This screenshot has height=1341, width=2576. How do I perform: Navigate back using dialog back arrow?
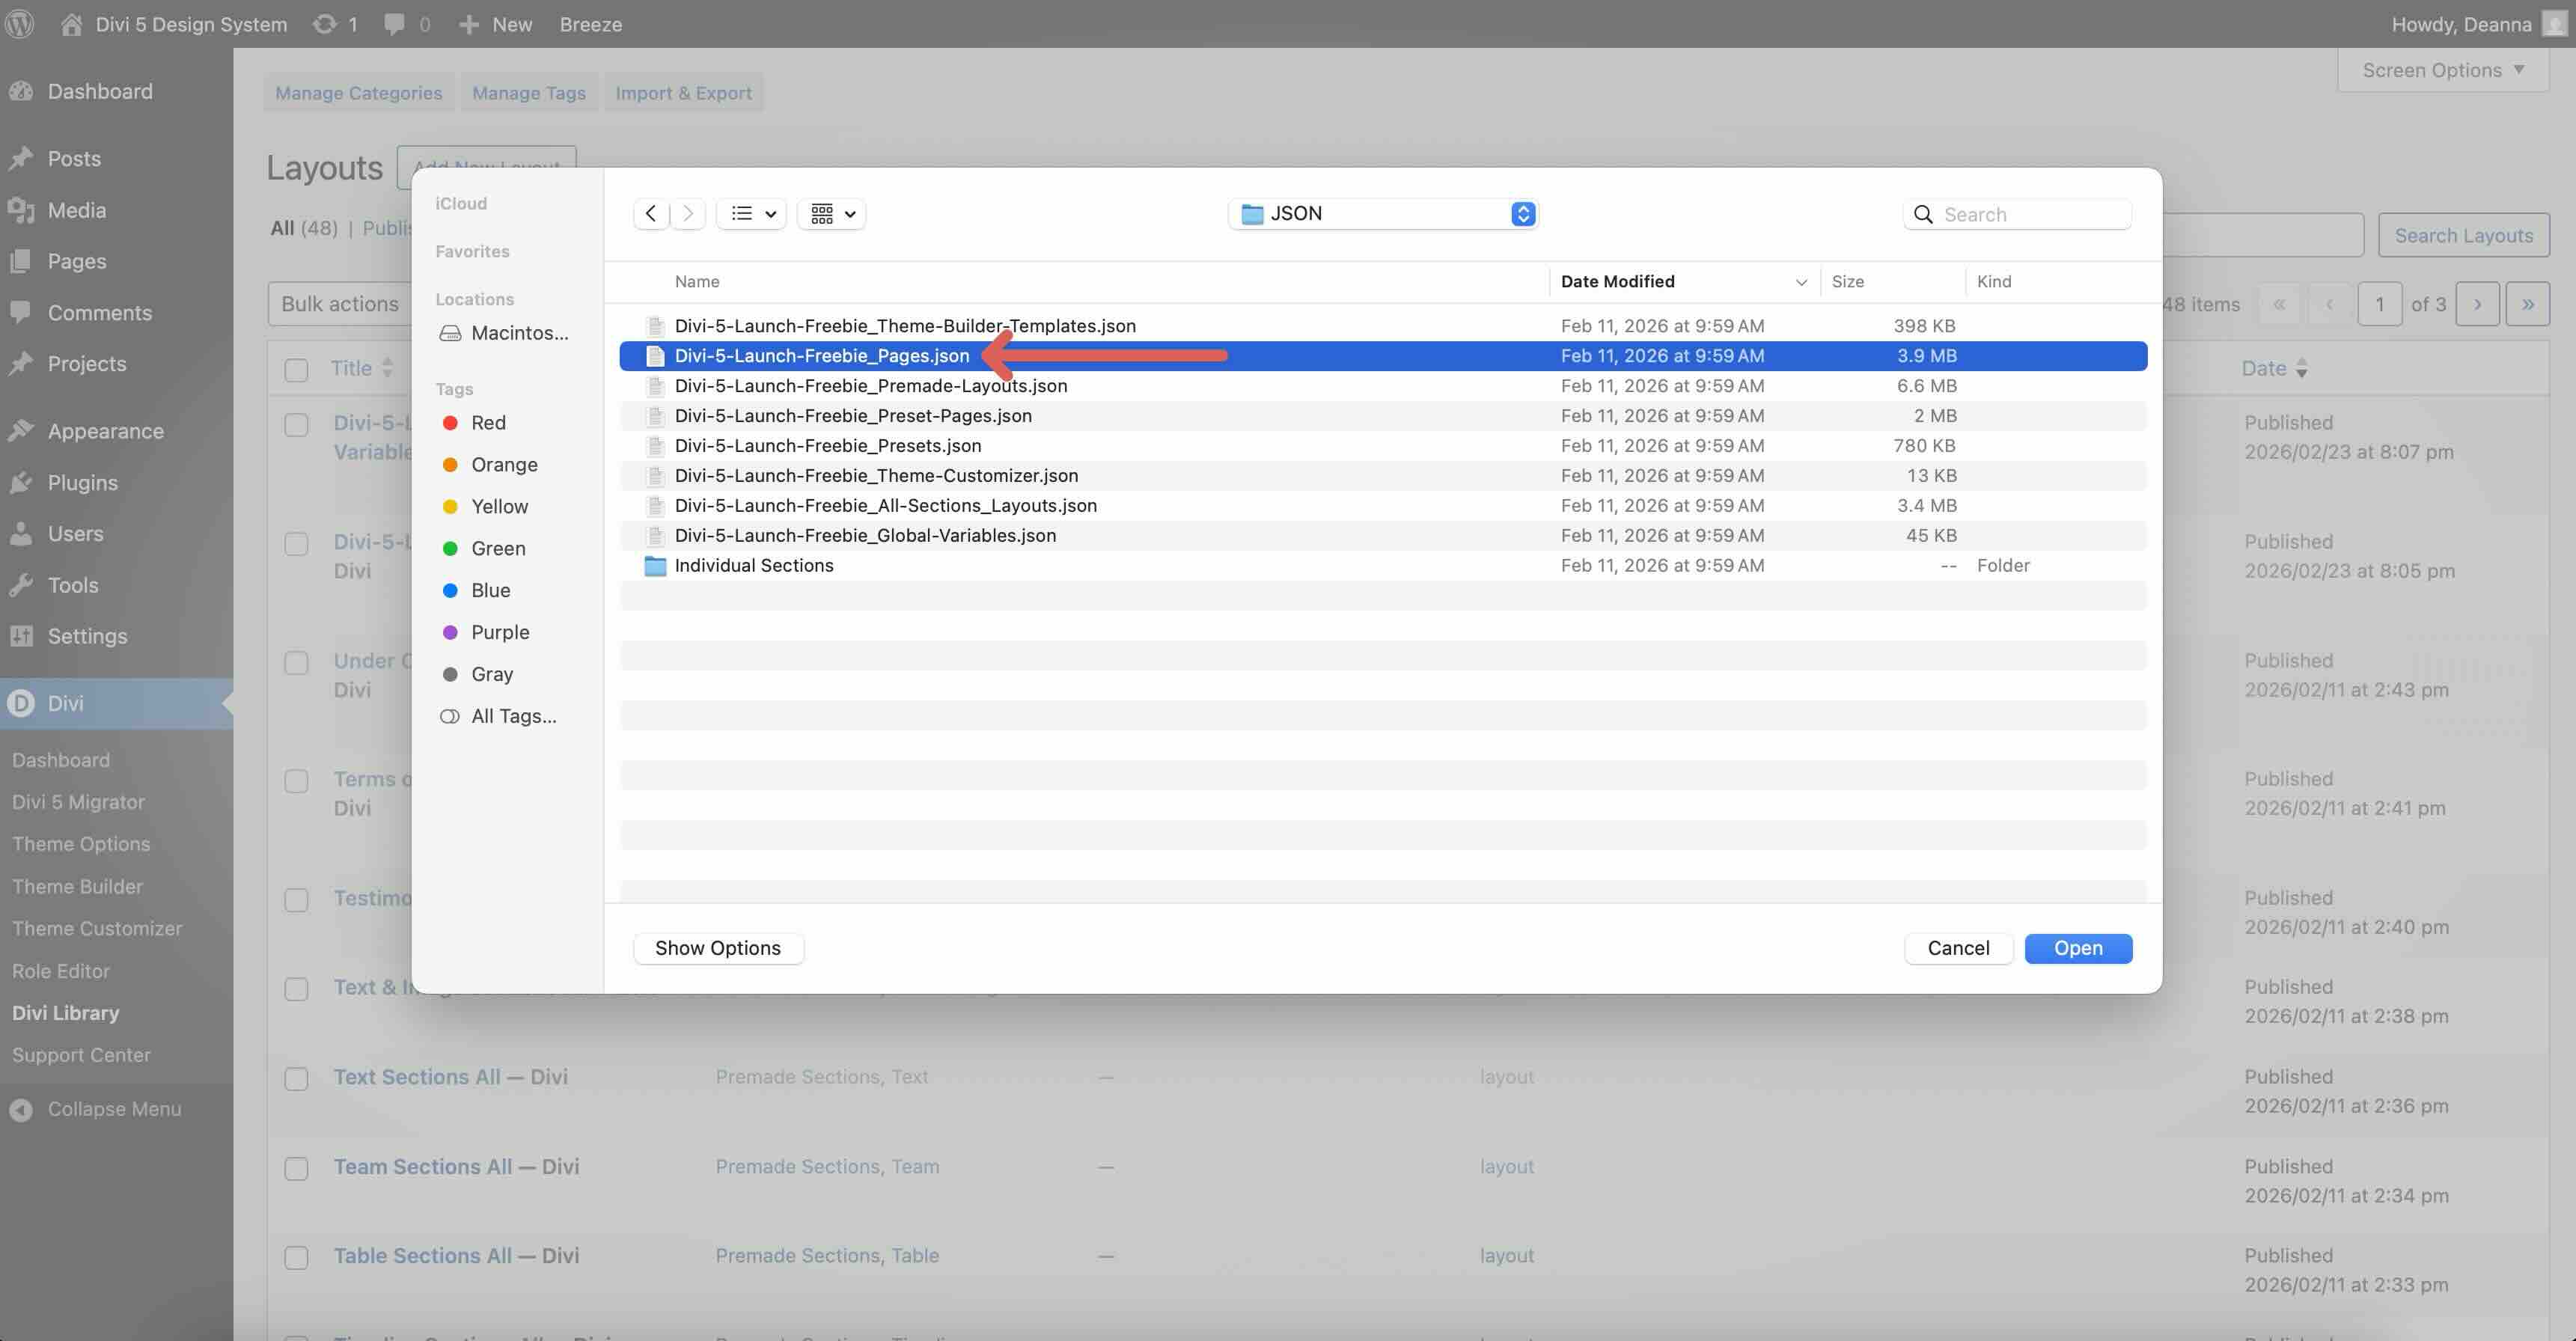pos(651,213)
